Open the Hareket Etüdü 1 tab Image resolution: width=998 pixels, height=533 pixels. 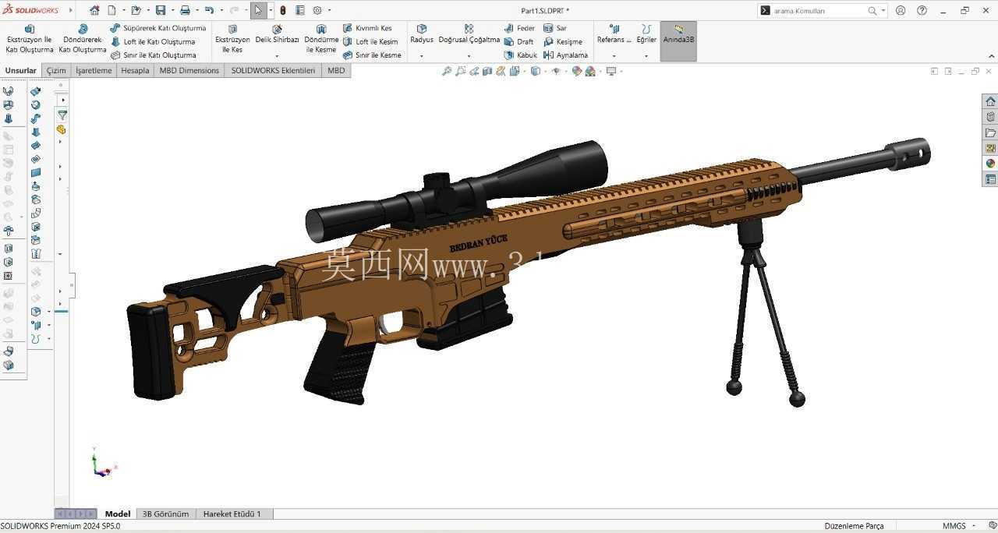tap(232, 514)
